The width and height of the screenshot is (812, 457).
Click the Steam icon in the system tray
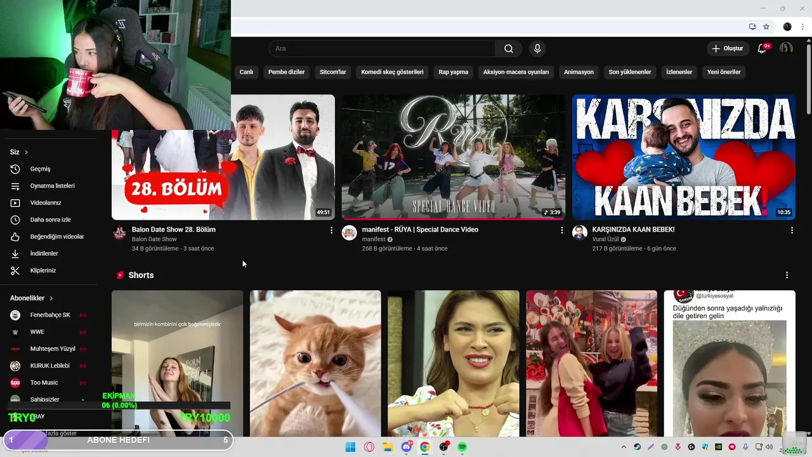(638, 447)
